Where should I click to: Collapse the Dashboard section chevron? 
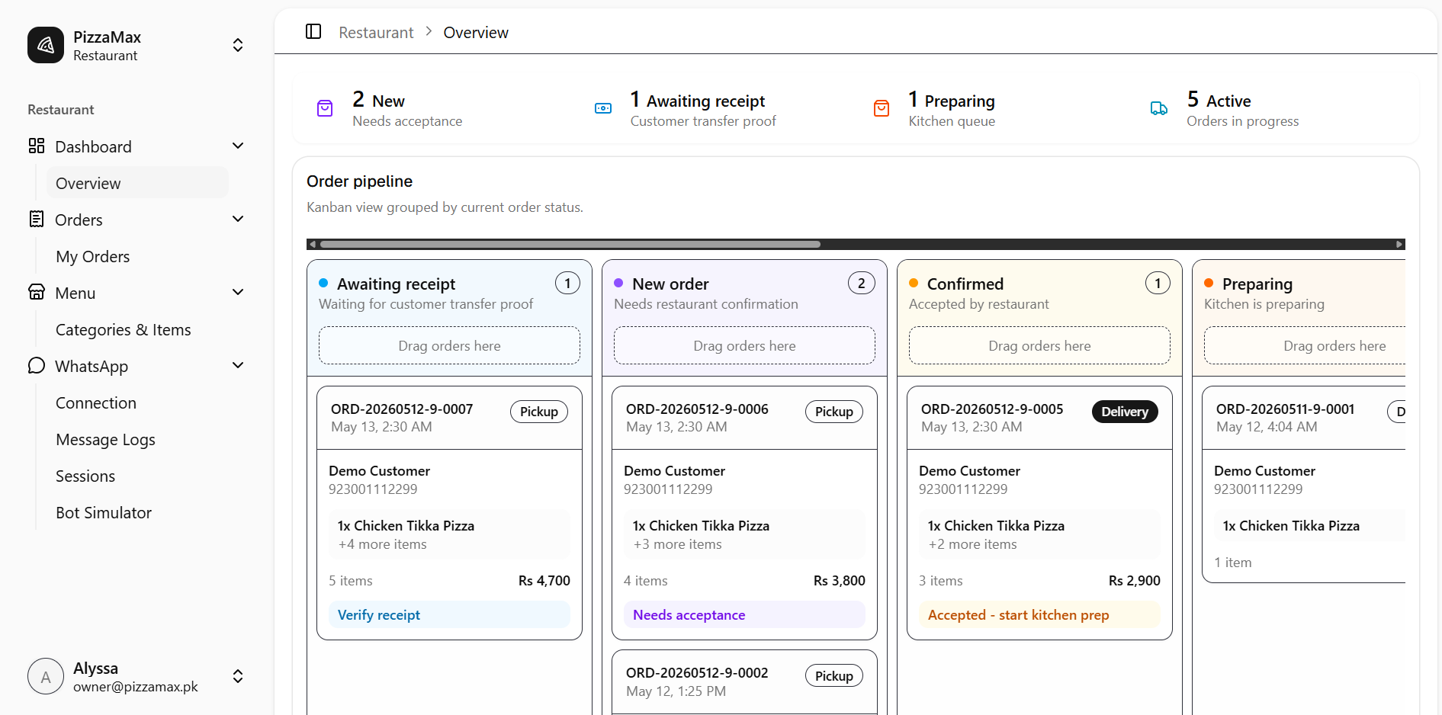[x=238, y=146]
